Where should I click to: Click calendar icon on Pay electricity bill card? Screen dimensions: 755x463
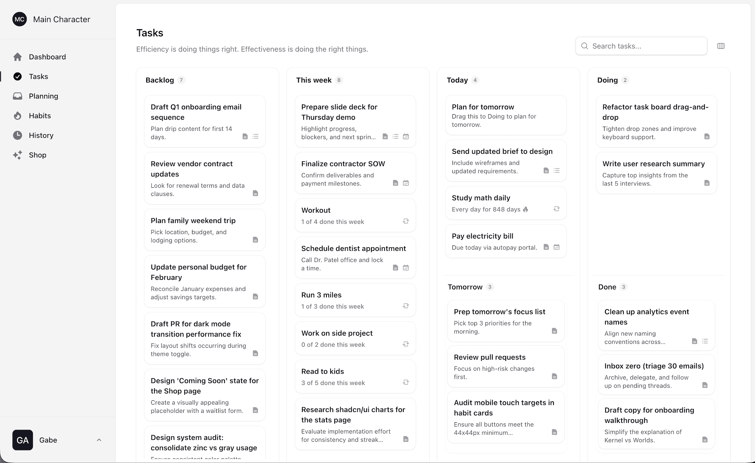coord(556,247)
